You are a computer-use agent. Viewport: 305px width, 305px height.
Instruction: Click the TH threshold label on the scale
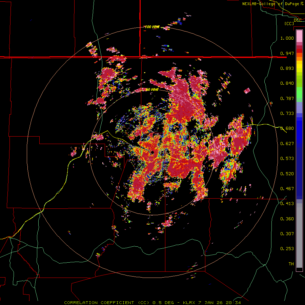pyautogui.click(x=291, y=264)
